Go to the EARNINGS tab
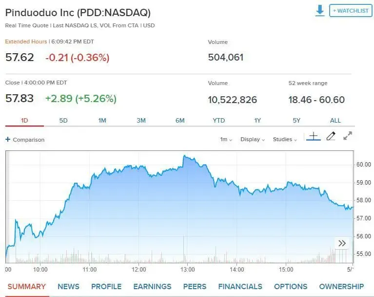Viewport: 374px width, 297px height. (x=152, y=286)
